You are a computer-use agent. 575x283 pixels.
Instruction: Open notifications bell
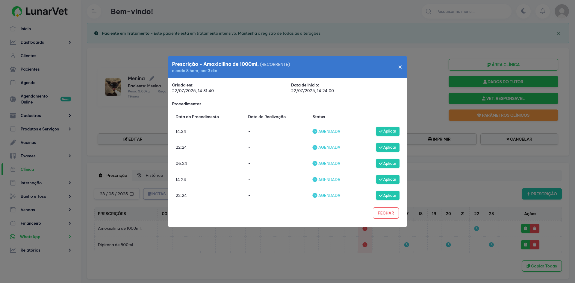[543, 11]
